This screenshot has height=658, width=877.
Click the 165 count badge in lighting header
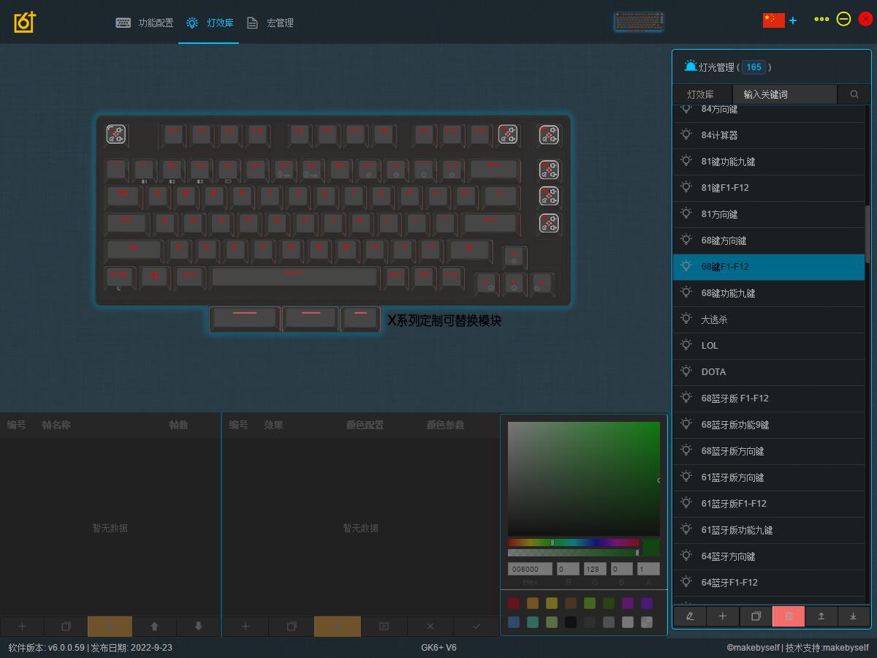753,67
